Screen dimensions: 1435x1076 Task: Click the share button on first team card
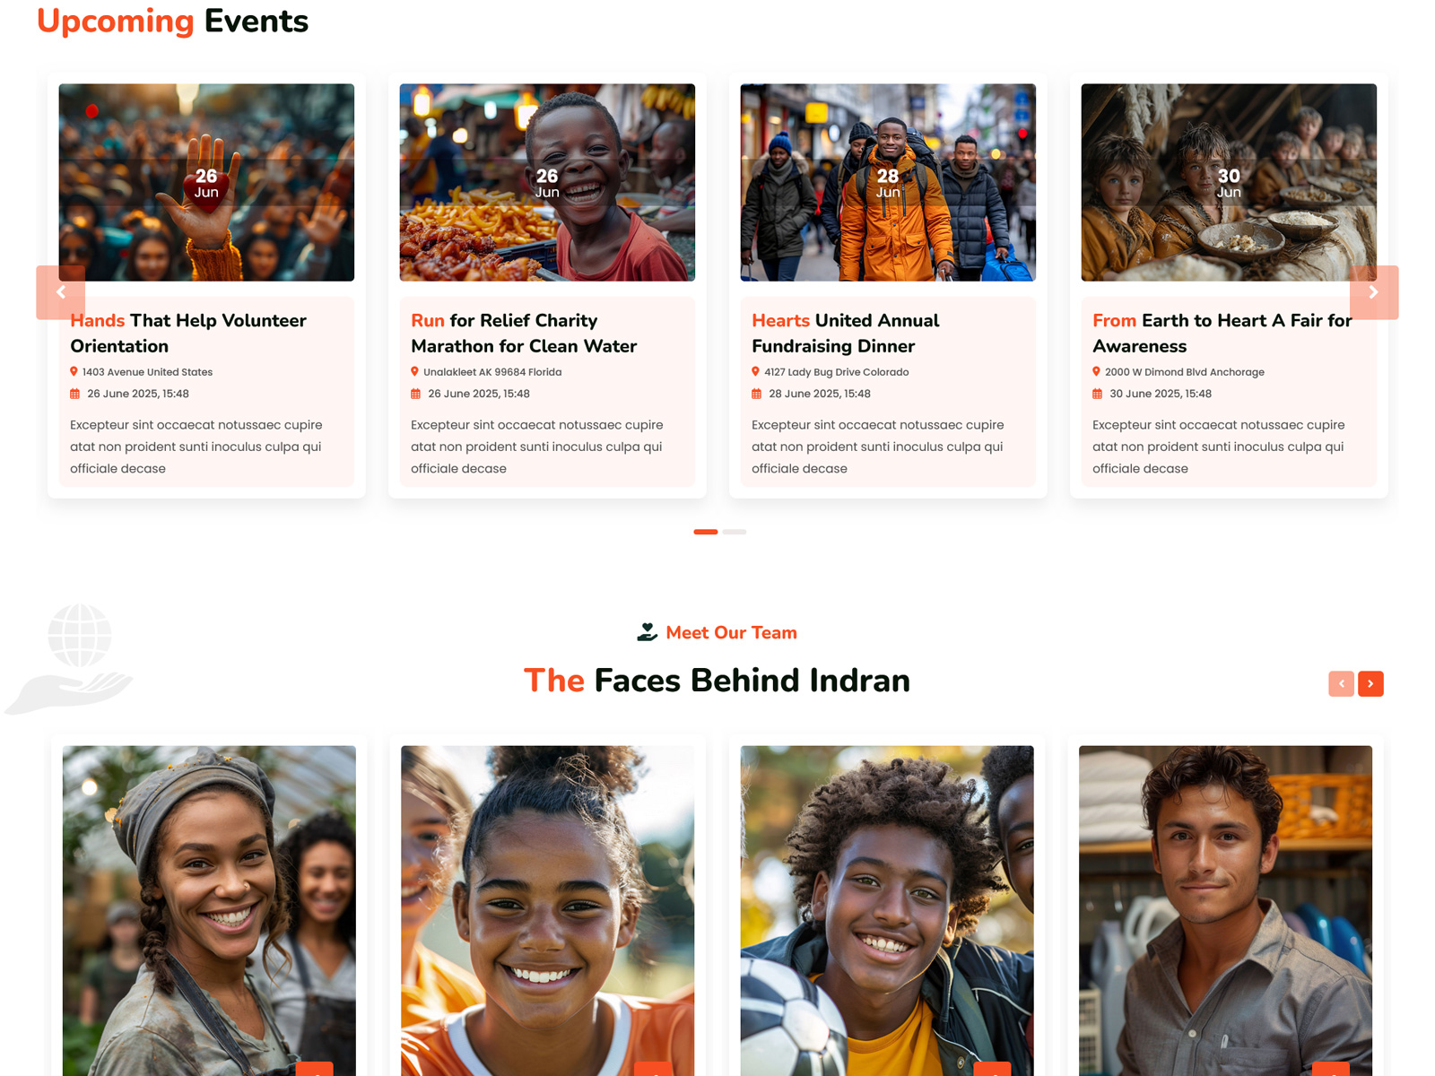[315, 1069]
